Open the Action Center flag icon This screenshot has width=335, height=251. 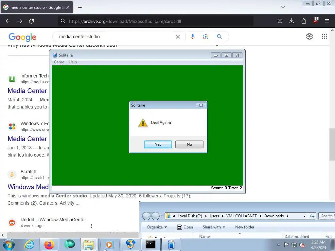point(286,245)
